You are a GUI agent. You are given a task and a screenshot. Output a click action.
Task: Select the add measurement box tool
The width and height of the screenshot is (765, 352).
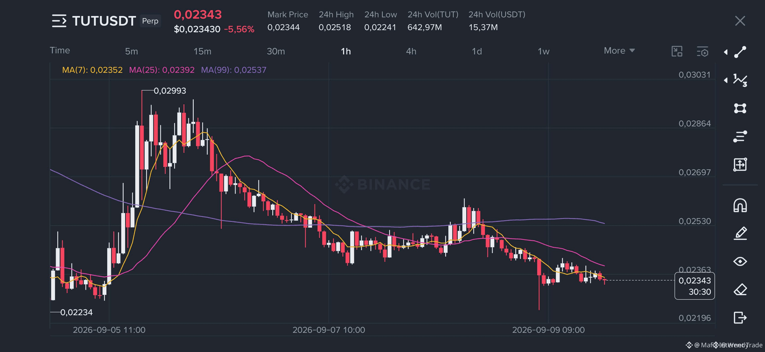pos(740,165)
